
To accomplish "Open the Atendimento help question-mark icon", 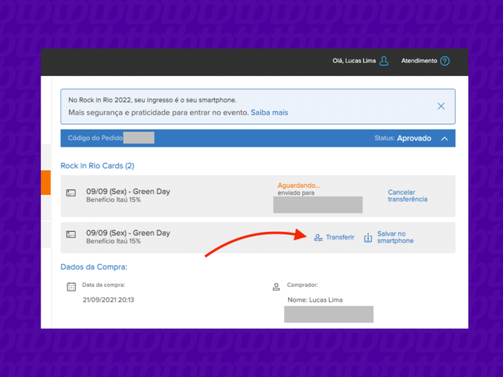I will [x=445, y=61].
